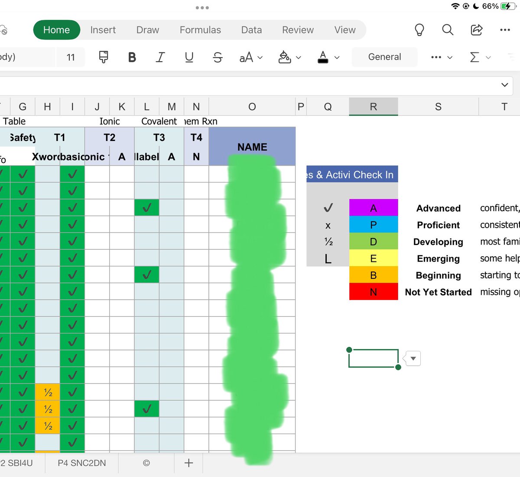Select the T3 header cell
520x477 pixels.
159,137
